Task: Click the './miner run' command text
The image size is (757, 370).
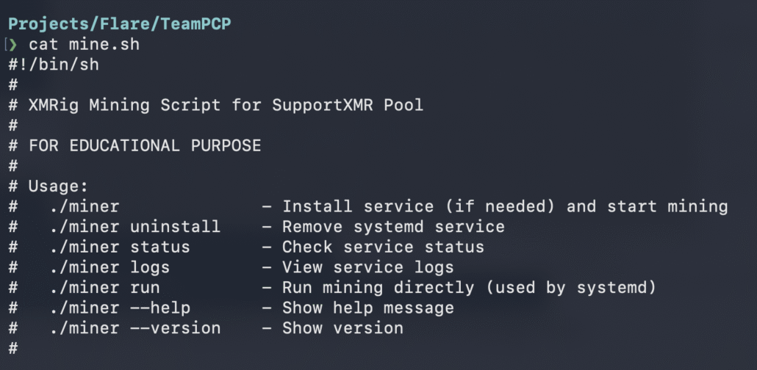Action: 104,287
